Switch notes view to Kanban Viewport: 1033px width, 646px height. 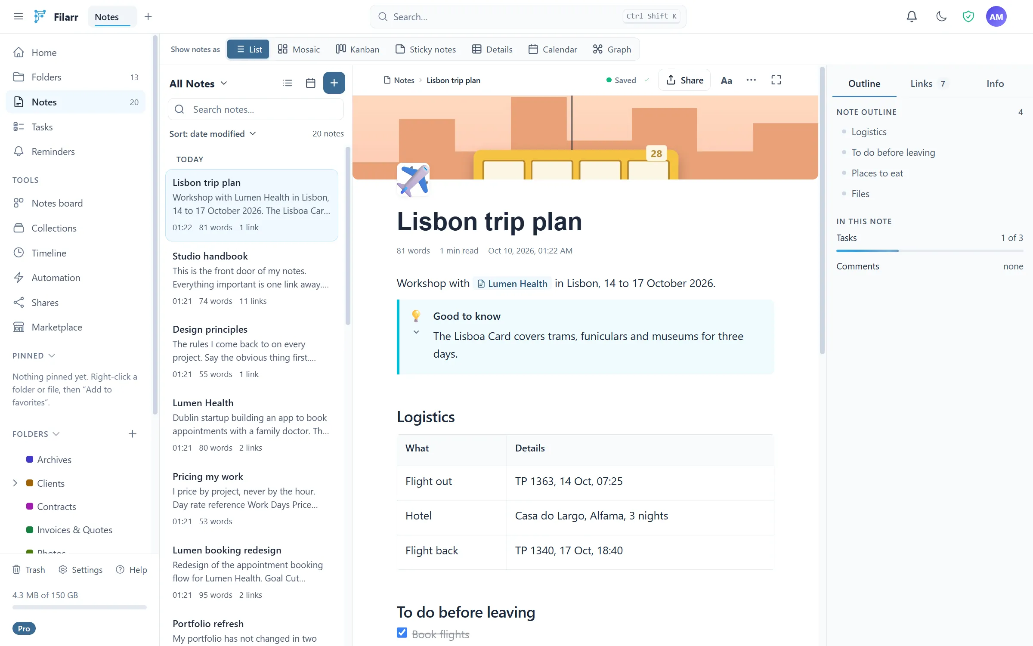[x=358, y=49]
